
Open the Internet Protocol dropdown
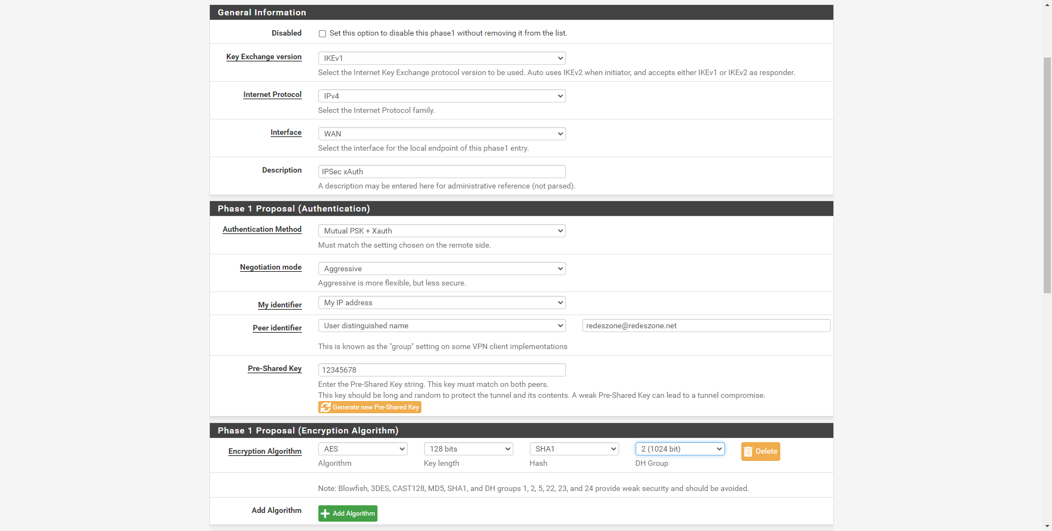click(x=442, y=96)
